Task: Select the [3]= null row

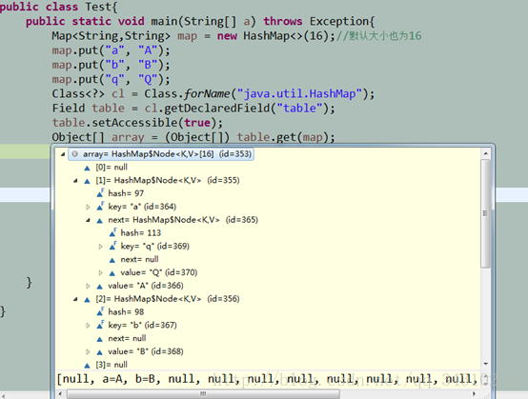Action: pyautogui.click(x=112, y=365)
